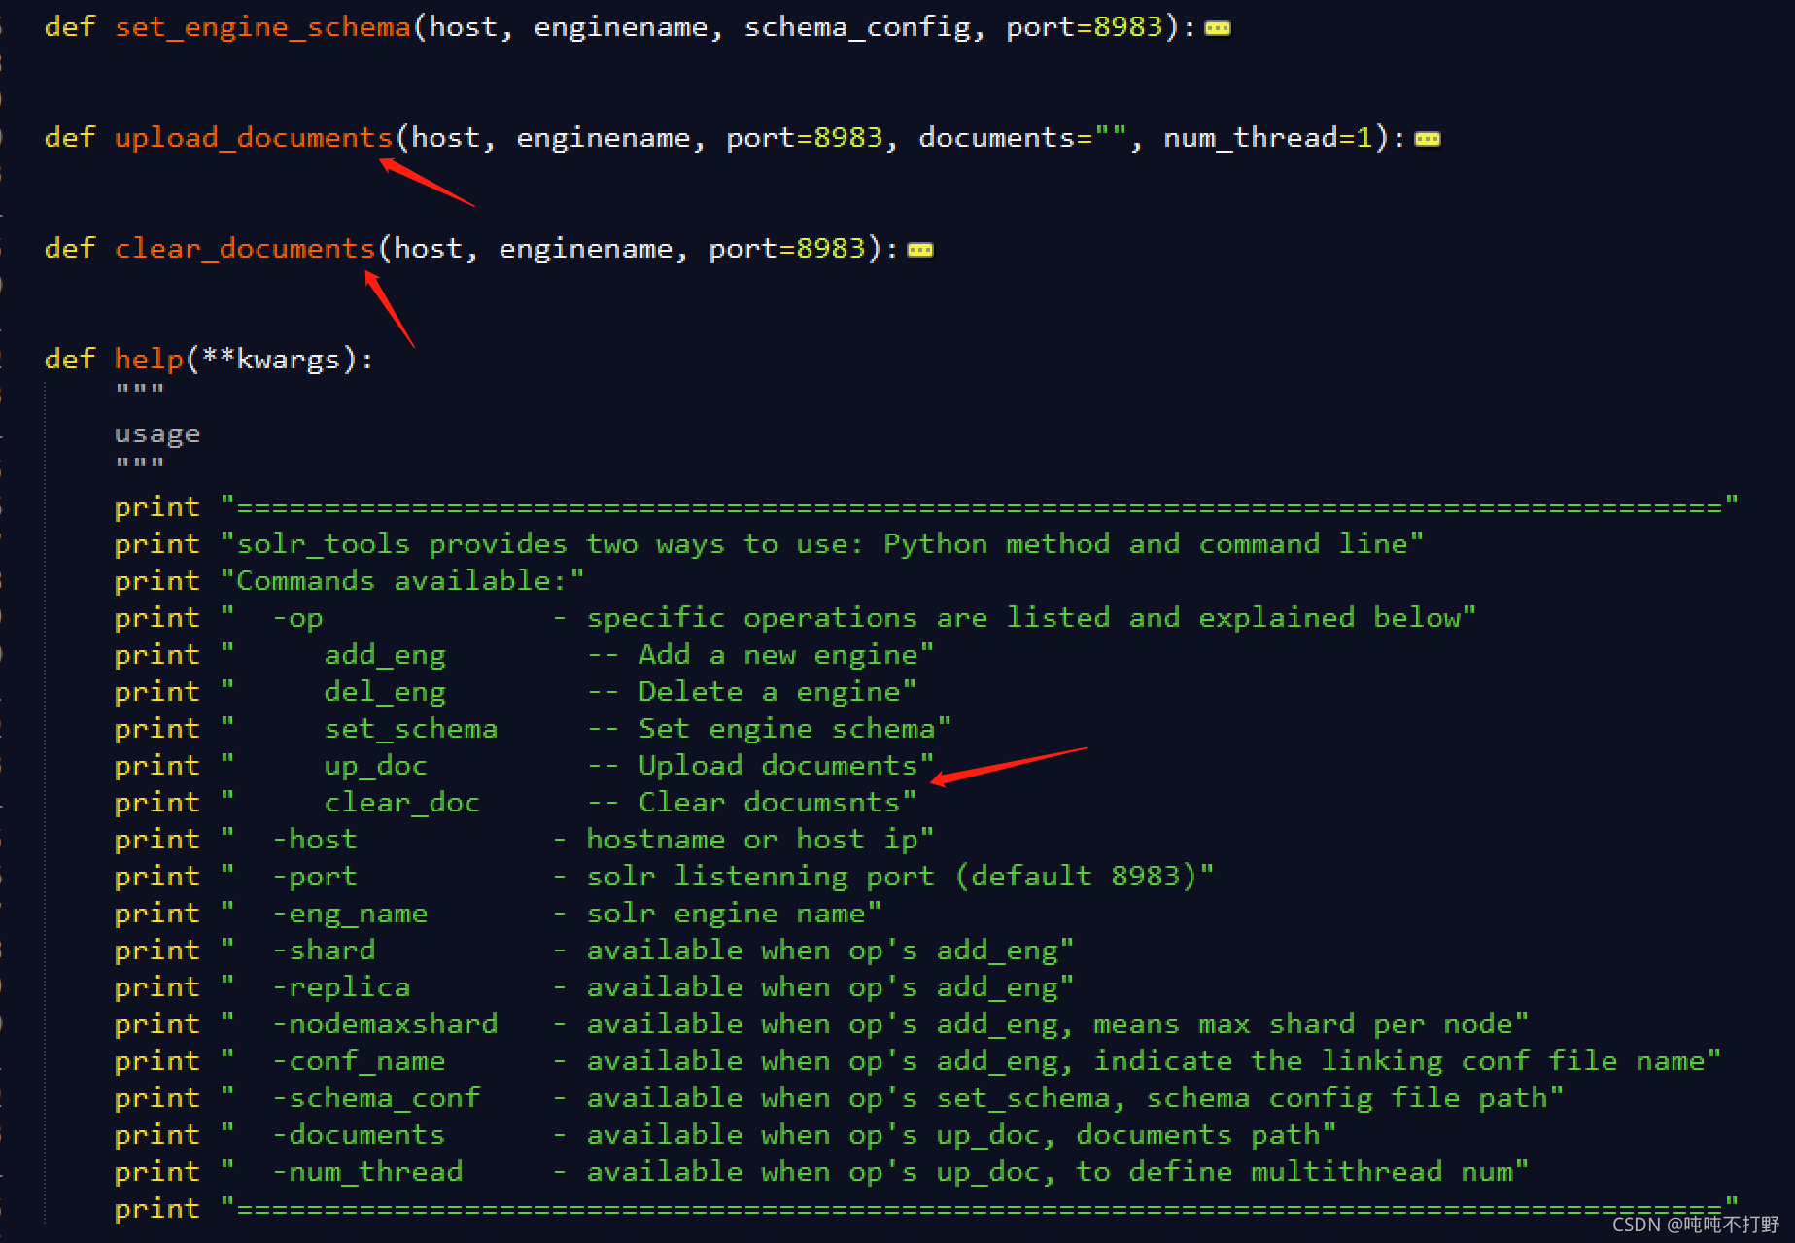Click 'schema config file path' text
The width and height of the screenshot is (1795, 1243).
click(x=1347, y=1098)
